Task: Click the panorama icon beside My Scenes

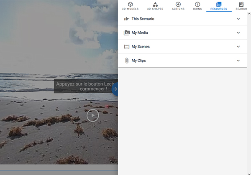Action: pyautogui.click(x=127, y=47)
